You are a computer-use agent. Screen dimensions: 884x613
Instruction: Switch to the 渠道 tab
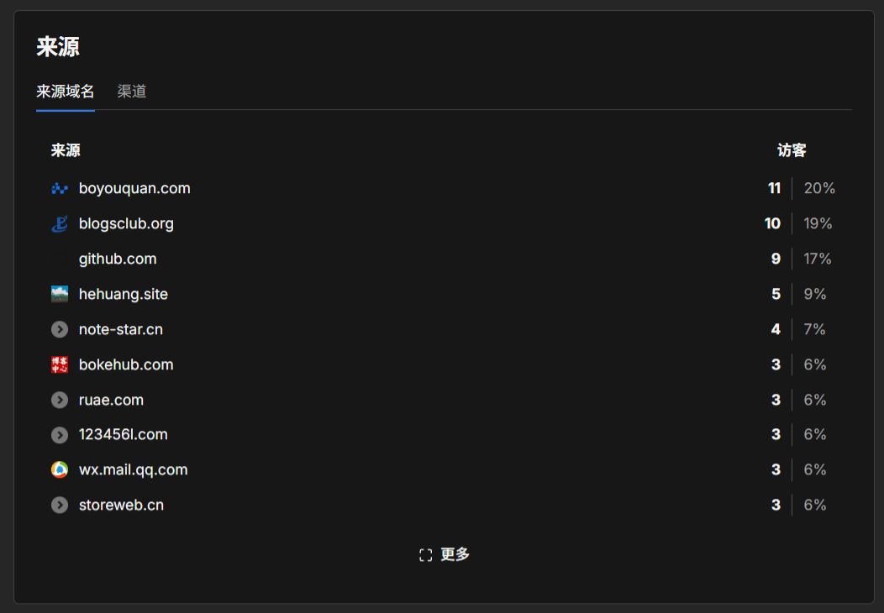132,92
